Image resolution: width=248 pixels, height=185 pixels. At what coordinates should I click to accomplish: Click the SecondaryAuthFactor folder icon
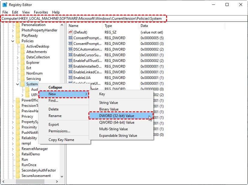pyautogui.click(x=18, y=170)
